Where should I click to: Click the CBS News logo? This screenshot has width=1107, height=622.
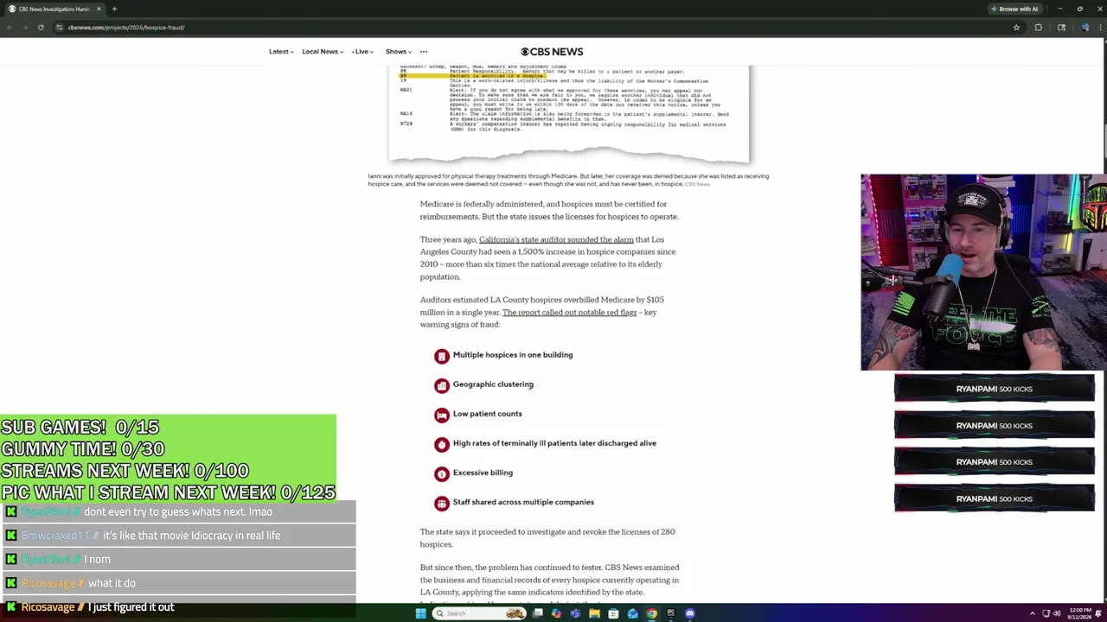[x=552, y=52]
